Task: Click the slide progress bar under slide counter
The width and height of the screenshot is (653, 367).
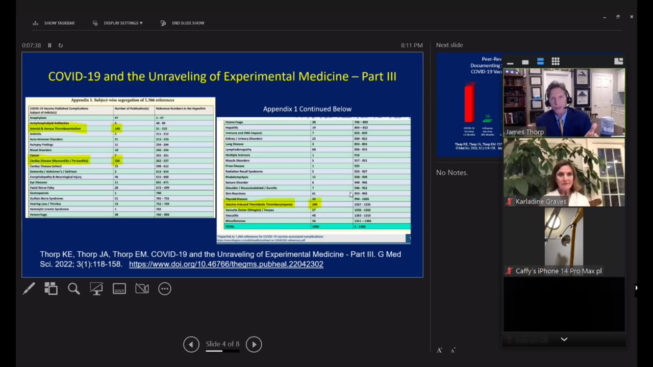Action: click(x=222, y=351)
